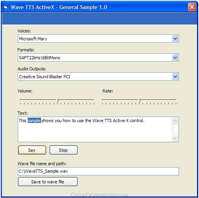Open the Formats dropdown arrow
Screen dimensions: 199x198
pyautogui.click(x=175, y=58)
